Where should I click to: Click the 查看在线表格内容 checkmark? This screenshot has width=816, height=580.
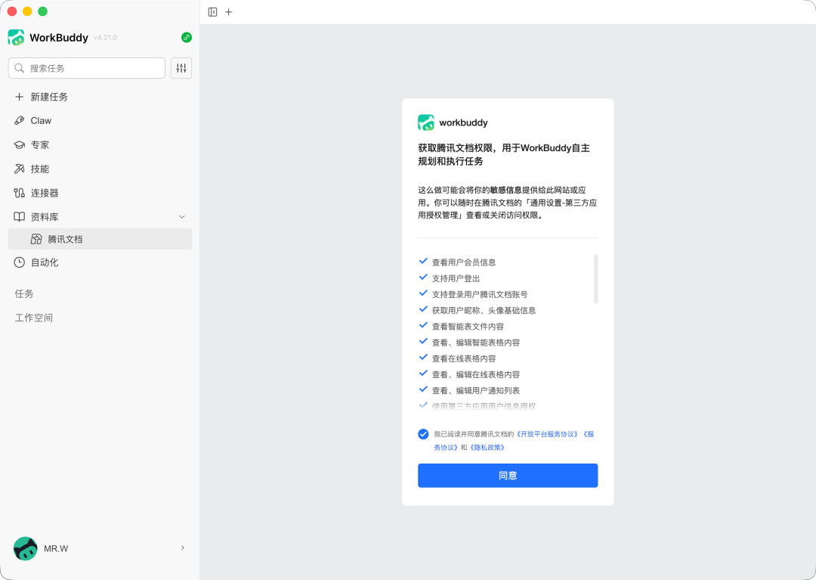click(x=423, y=358)
